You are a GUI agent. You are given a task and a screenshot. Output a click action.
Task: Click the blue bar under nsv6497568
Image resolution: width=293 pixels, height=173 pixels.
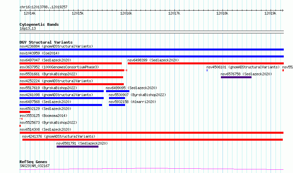tap(61, 105)
